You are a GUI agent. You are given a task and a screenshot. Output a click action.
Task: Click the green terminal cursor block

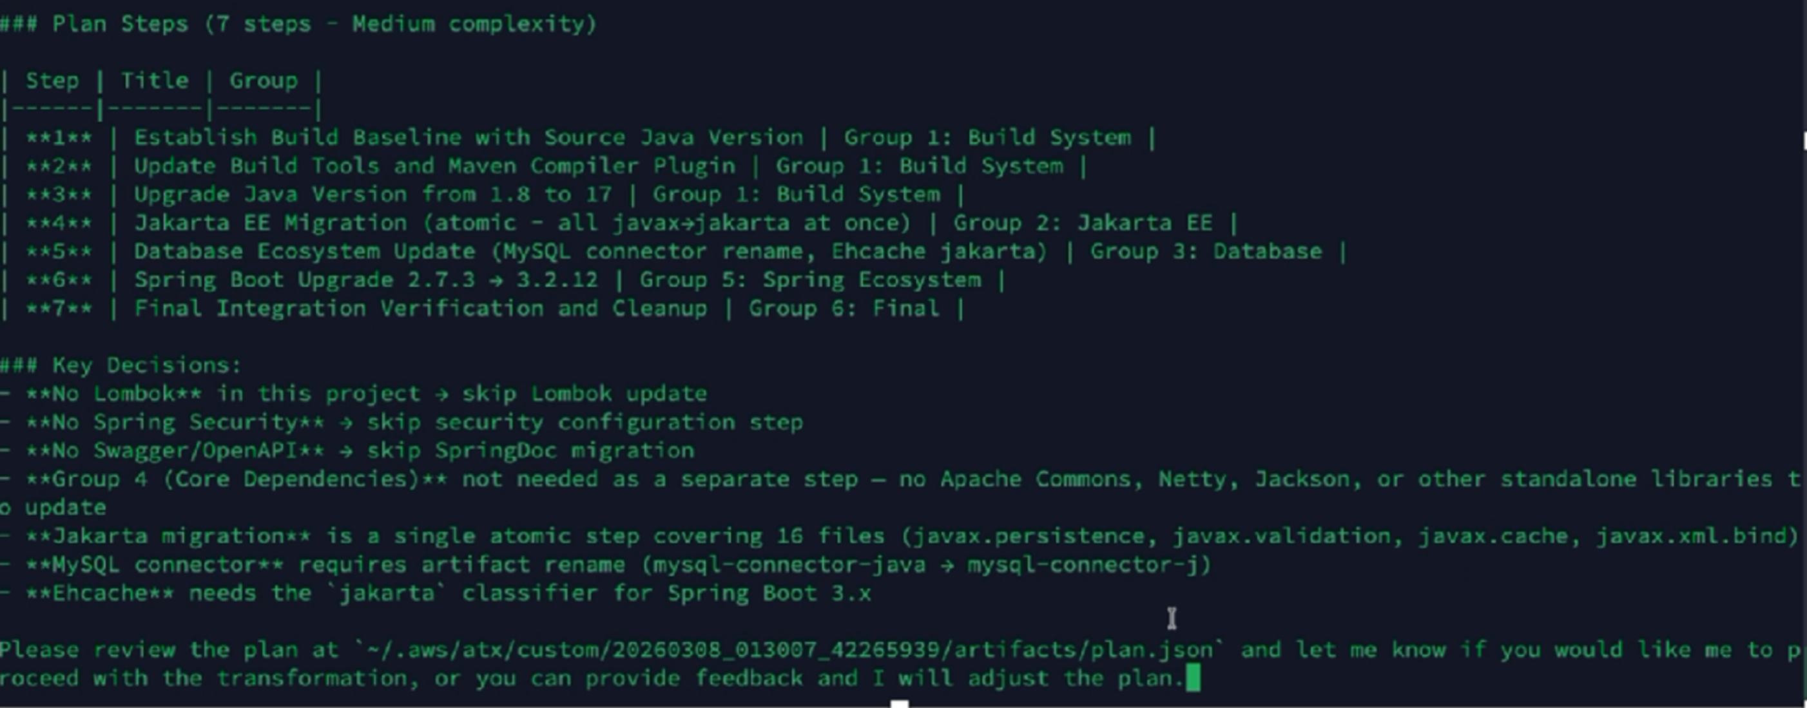pos(1192,678)
